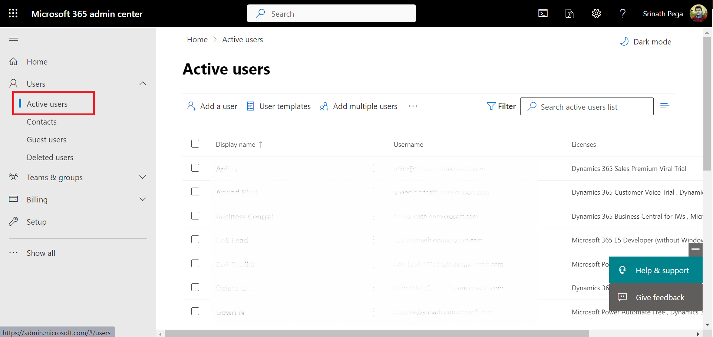The image size is (713, 337).
Task: Open the app launcher waffle icon
Action: pos(13,13)
